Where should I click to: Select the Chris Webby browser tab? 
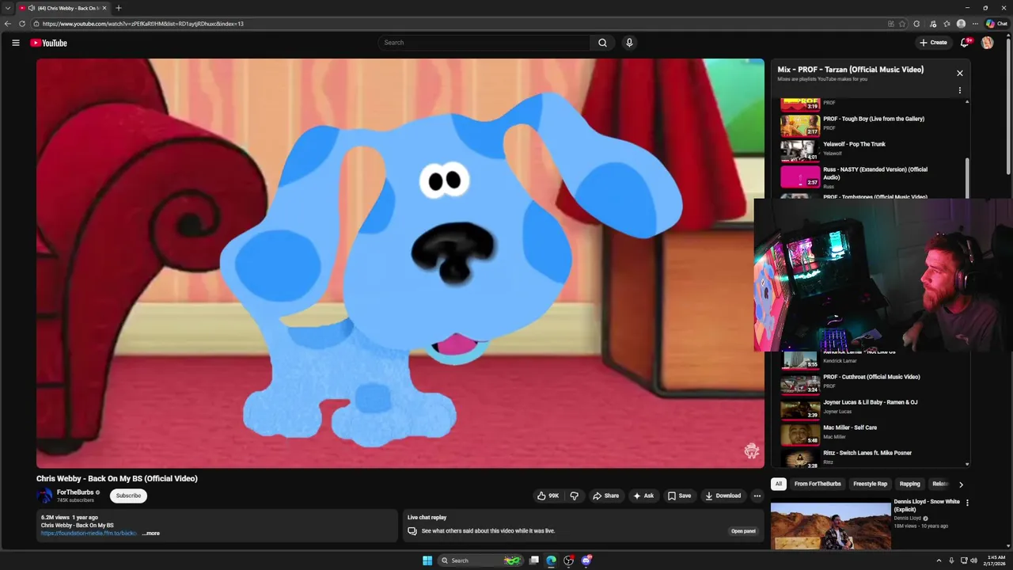tap(63, 8)
